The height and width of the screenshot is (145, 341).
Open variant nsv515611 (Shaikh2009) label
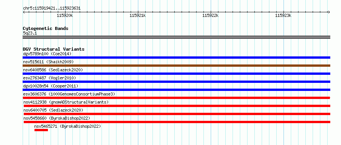click(48, 62)
